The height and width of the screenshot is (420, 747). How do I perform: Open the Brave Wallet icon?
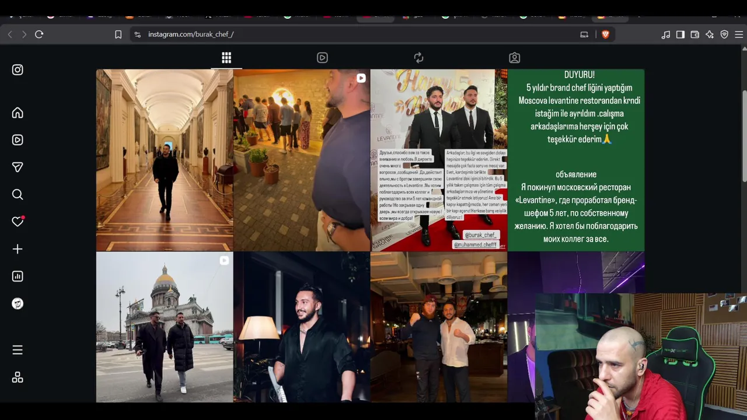pyautogui.click(x=695, y=34)
